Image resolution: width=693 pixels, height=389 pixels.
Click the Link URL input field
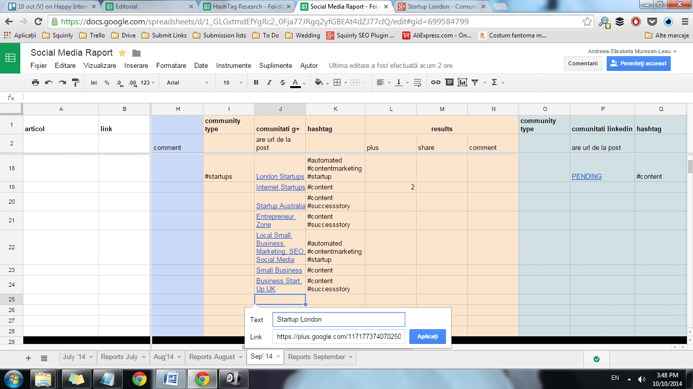339,337
